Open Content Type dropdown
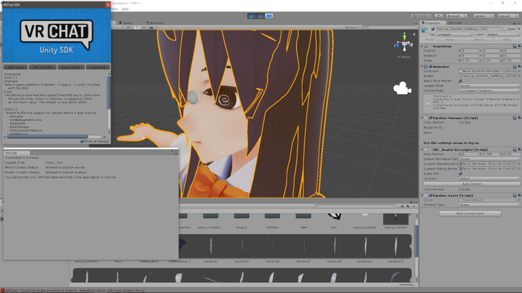The image size is (522, 293). click(x=489, y=204)
